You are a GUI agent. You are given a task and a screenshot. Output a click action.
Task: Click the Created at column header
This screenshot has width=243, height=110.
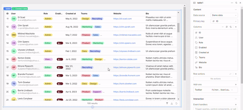(x=71, y=14)
